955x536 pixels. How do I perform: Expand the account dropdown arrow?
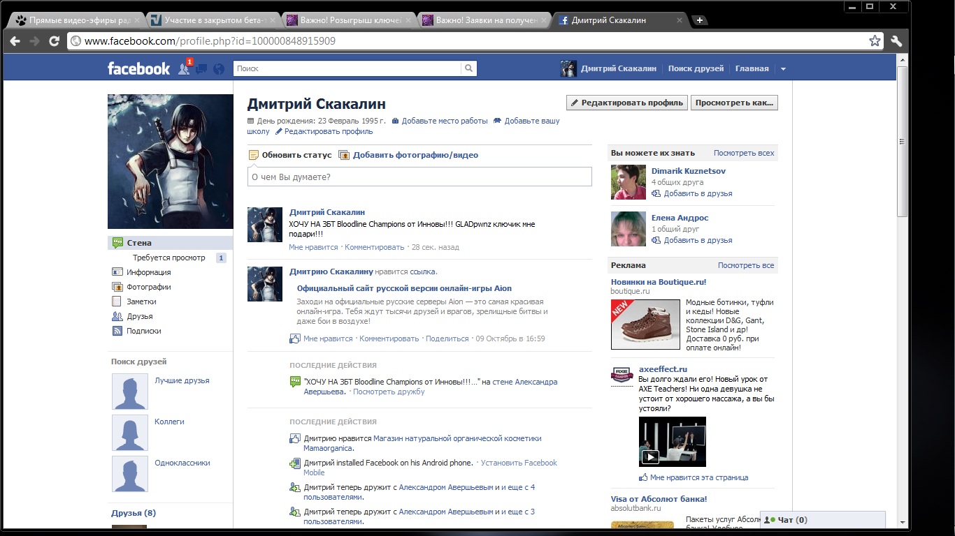coord(783,69)
